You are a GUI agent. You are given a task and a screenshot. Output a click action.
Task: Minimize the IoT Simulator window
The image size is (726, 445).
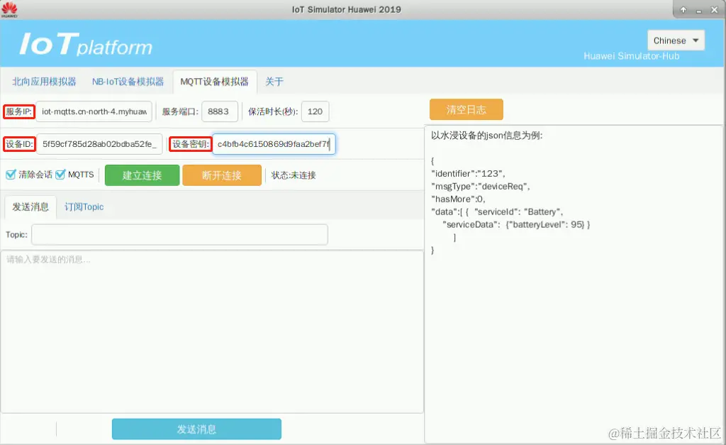coord(698,10)
